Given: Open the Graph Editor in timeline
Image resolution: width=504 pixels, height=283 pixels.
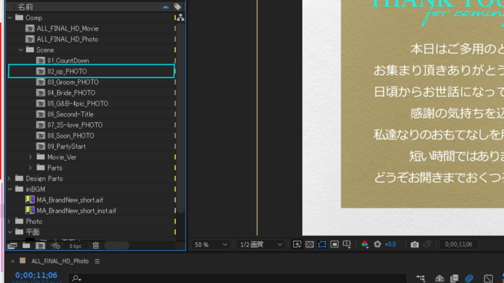Looking at the screenshot, I should [x=488, y=278].
